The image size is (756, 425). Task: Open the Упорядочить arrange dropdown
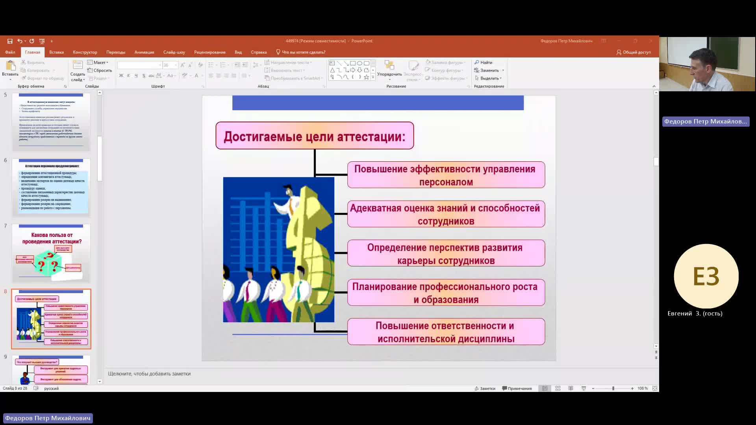point(389,70)
